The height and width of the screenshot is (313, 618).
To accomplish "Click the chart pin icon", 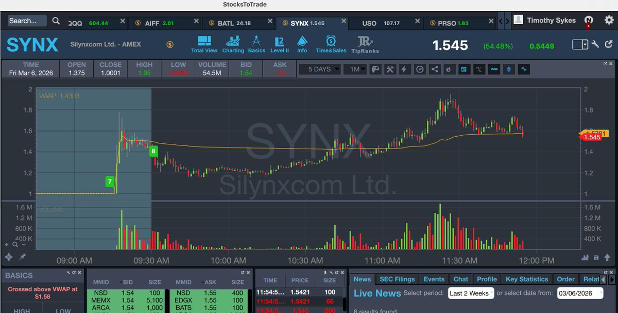I will [23, 257].
